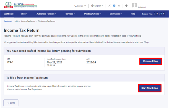Screen dimensions: 169x109
Task: Go to Dashboard in navigation bar
Action: click(x=9, y=14)
